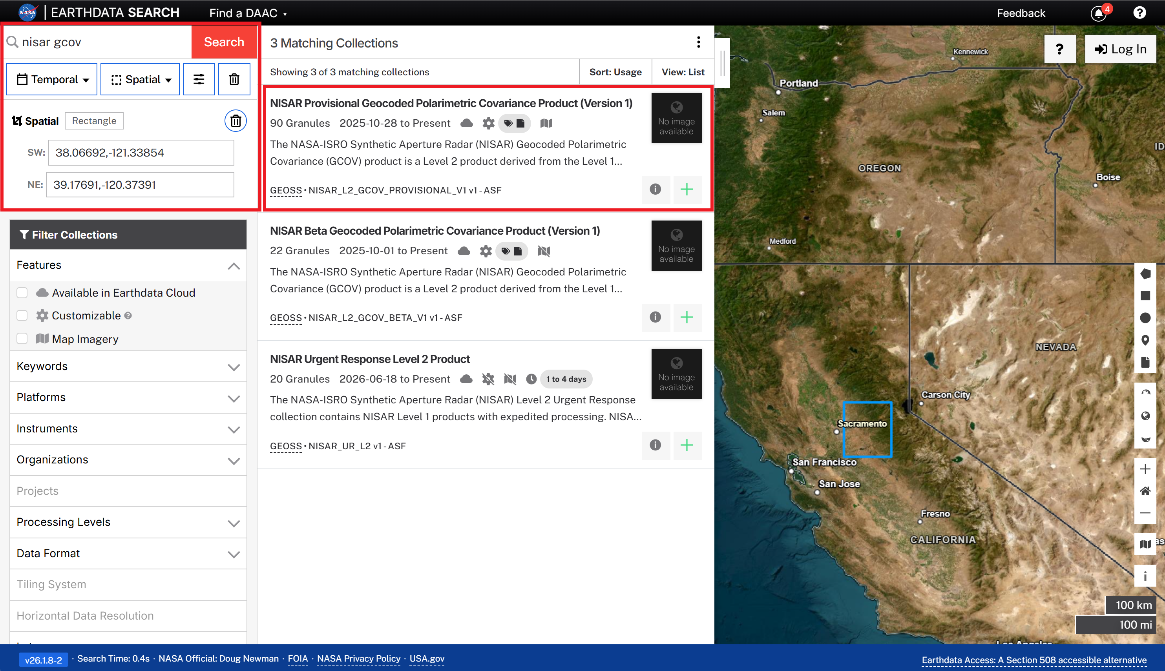Open more actions three-dot menu

[x=699, y=42]
